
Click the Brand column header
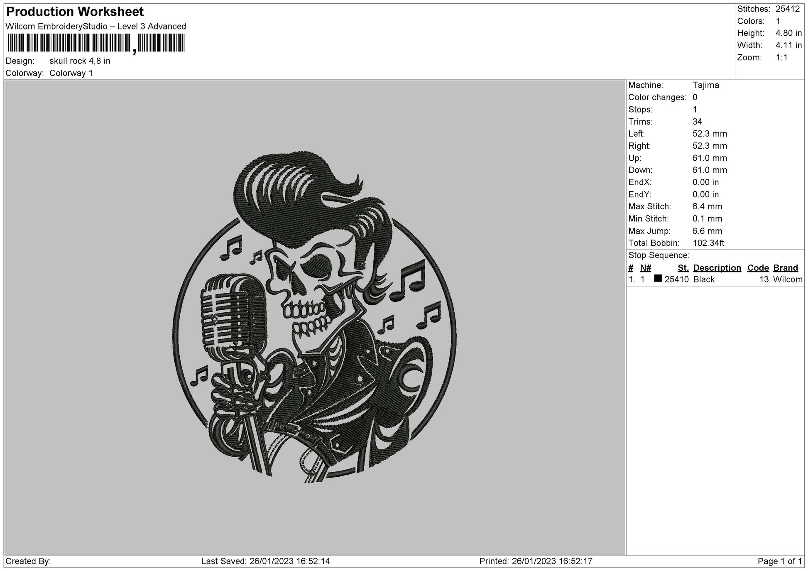coord(785,268)
